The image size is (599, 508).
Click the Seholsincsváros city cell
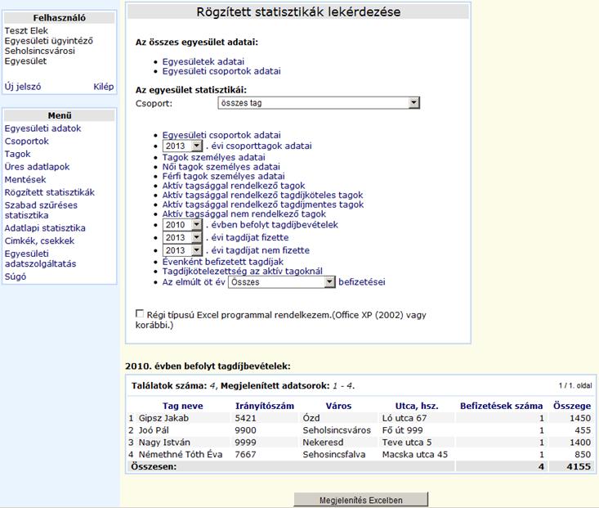click(x=337, y=430)
